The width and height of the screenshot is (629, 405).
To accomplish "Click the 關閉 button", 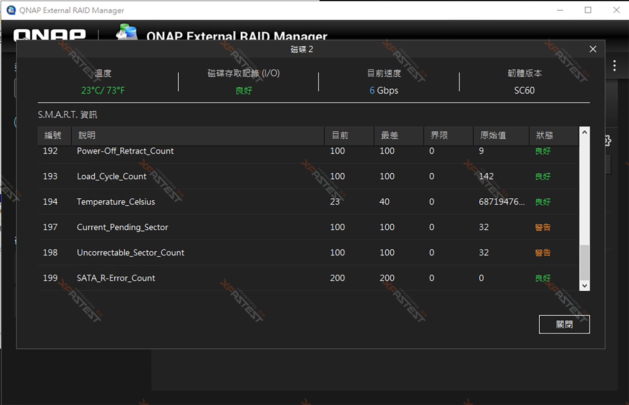I will [564, 324].
